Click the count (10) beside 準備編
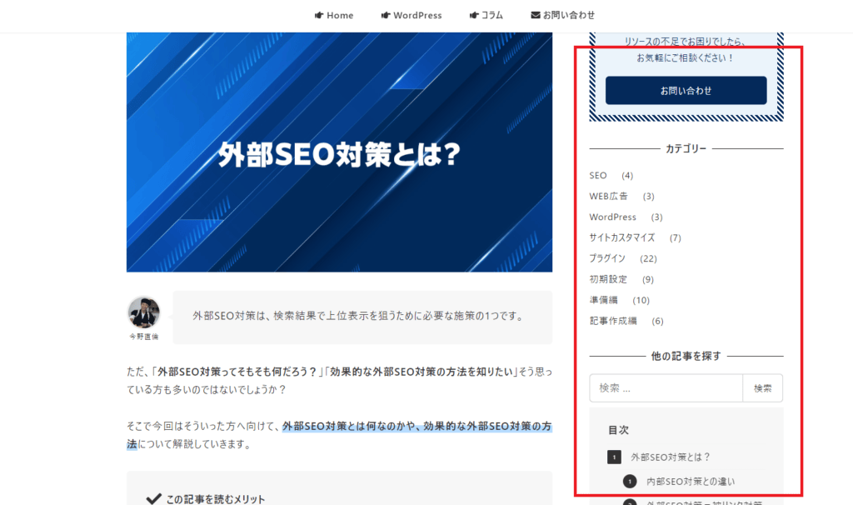Viewport: 853px width, 505px height. click(641, 300)
